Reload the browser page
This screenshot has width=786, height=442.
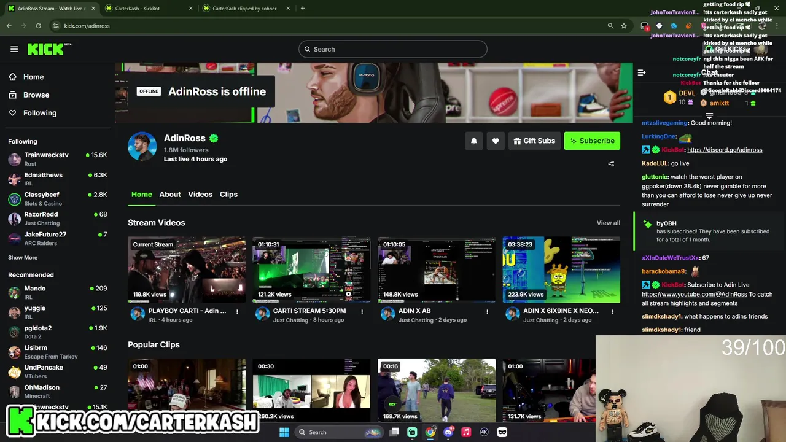[38, 26]
